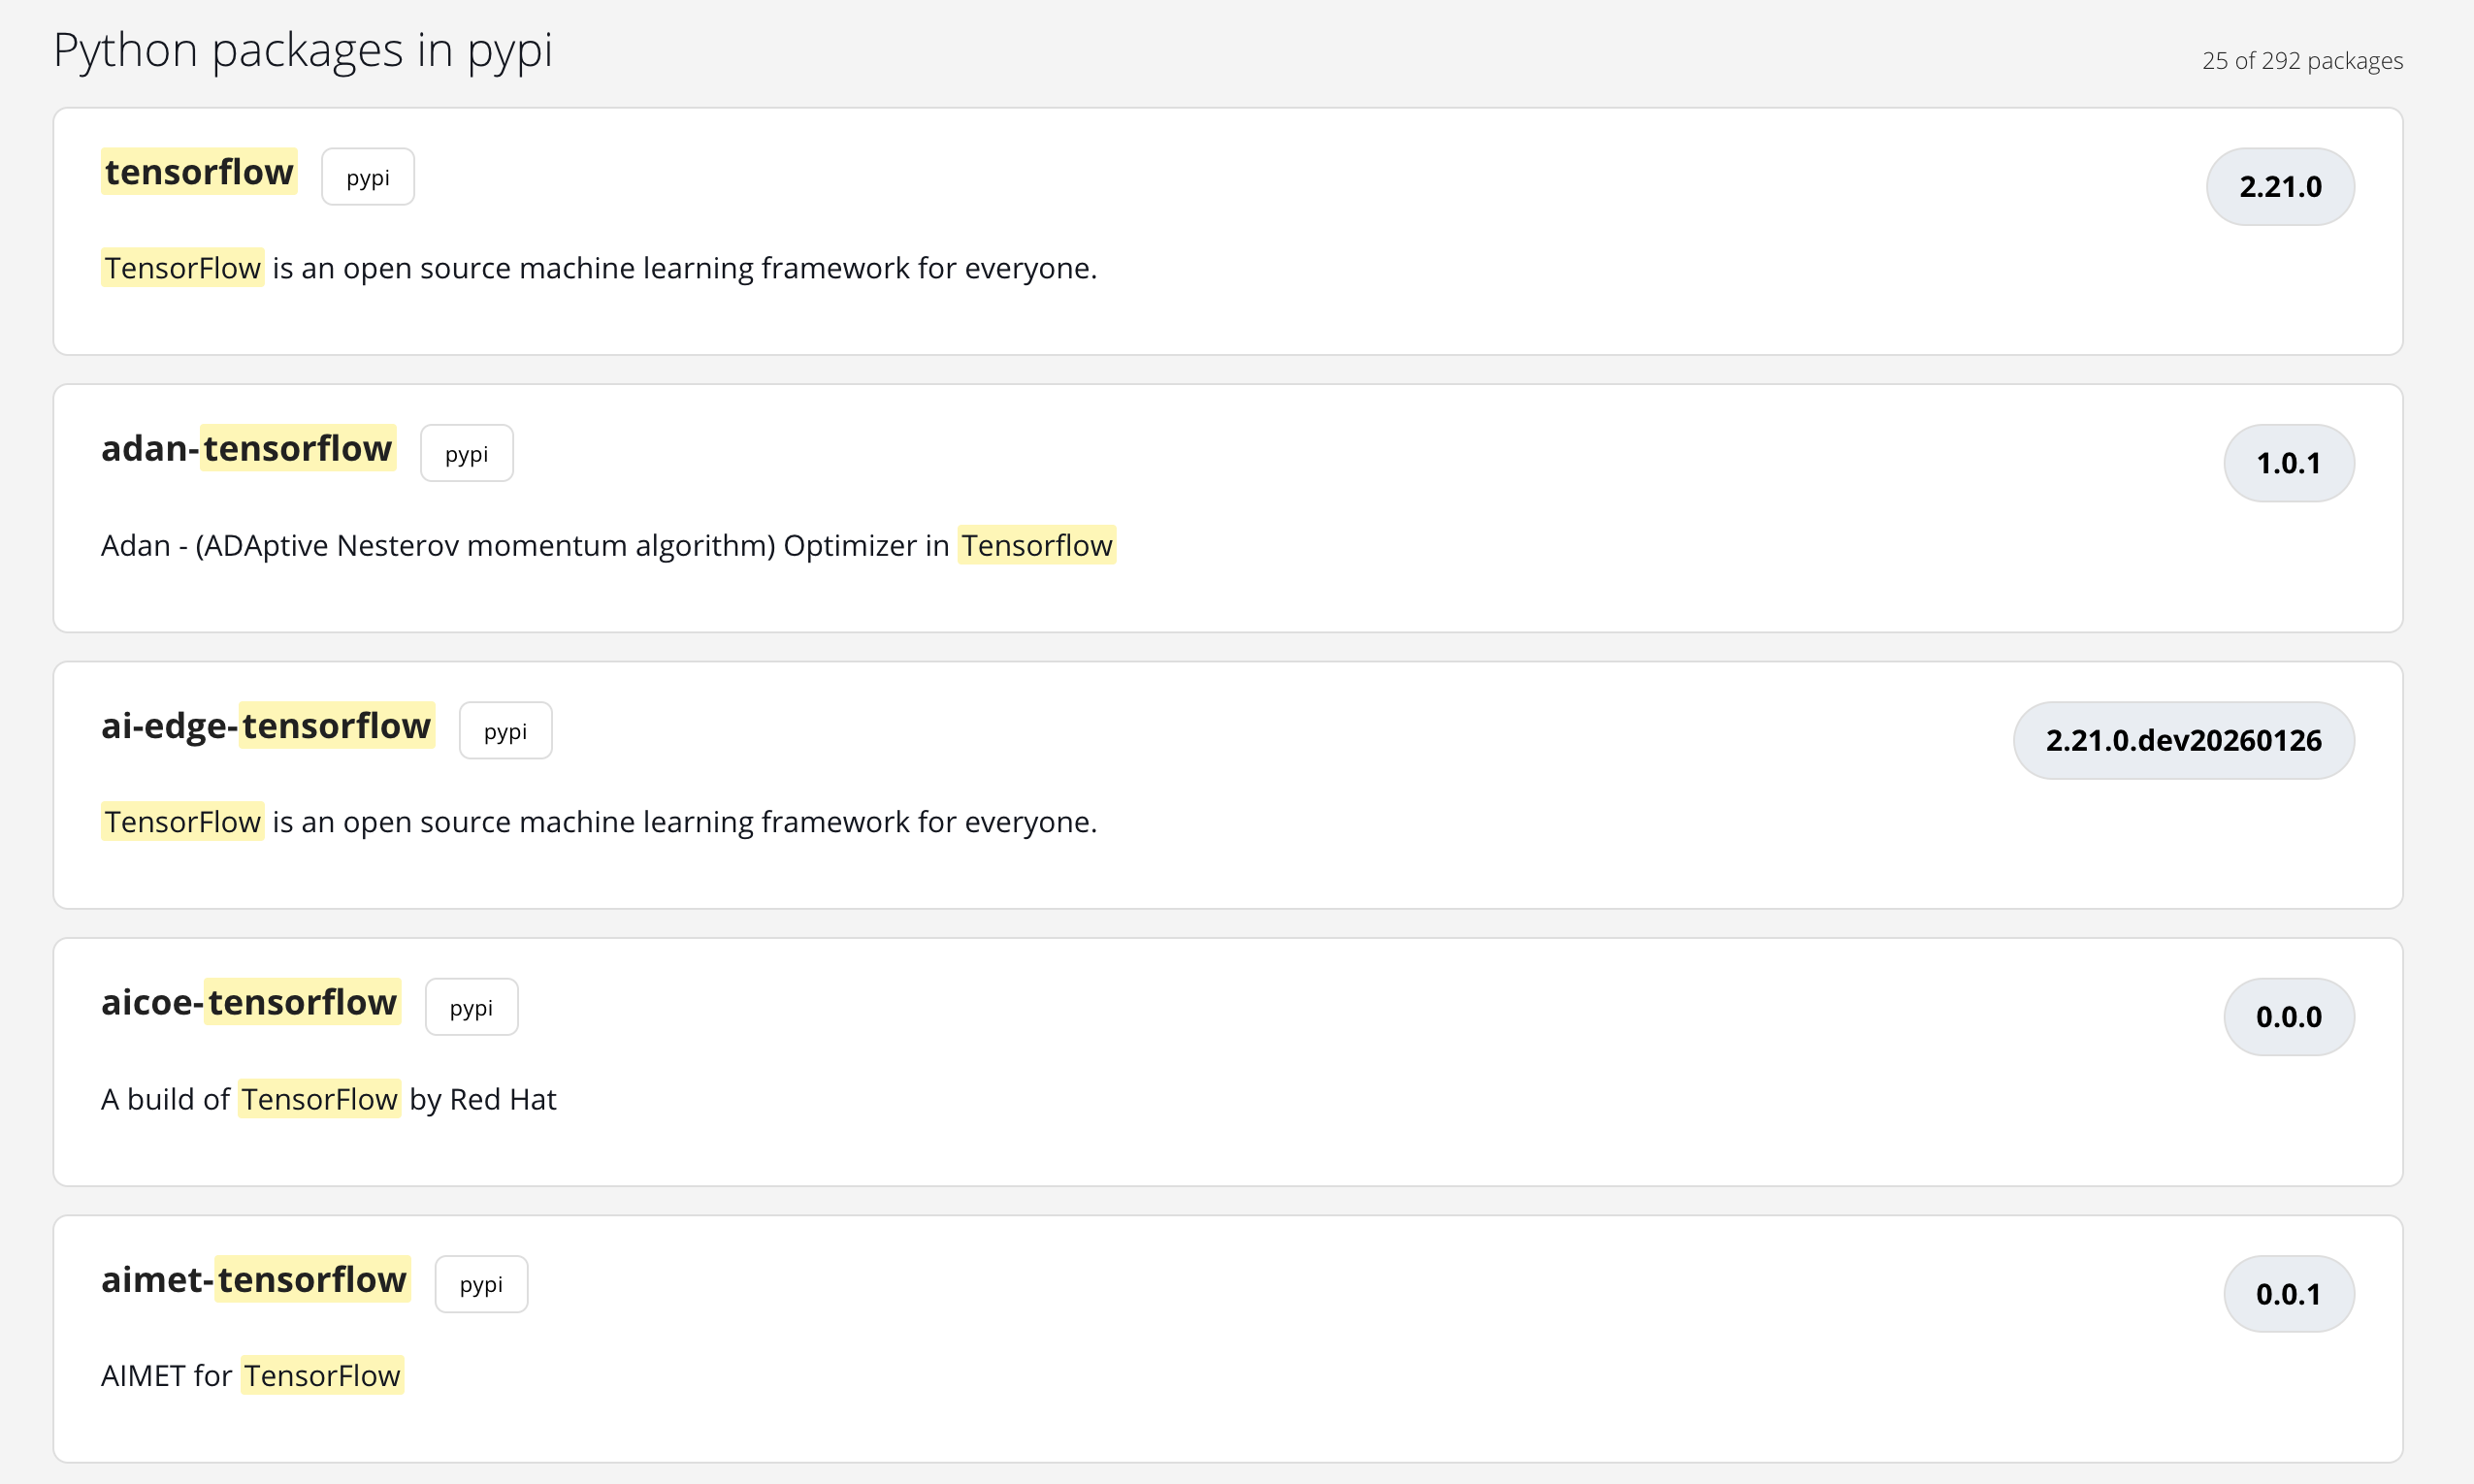
Task: Click the pypi badge next to ai-edge-tensorflow
Action: (x=506, y=730)
